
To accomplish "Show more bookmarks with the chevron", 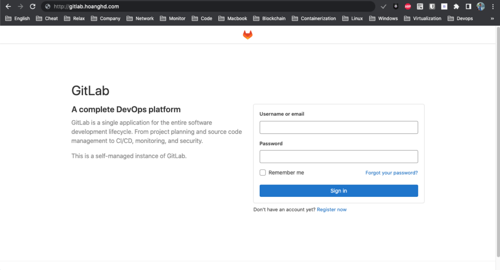I will (x=492, y=19).
